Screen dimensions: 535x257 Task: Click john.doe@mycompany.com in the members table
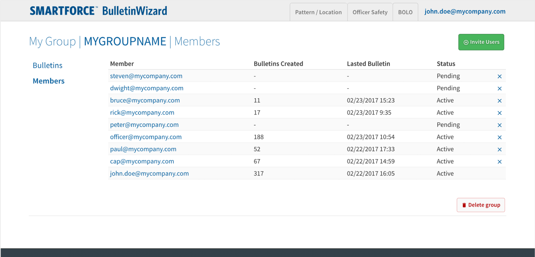click(x=149, y=174)
